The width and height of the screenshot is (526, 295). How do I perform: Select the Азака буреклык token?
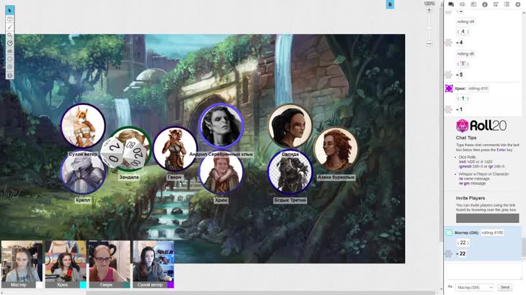pos(336,149)
